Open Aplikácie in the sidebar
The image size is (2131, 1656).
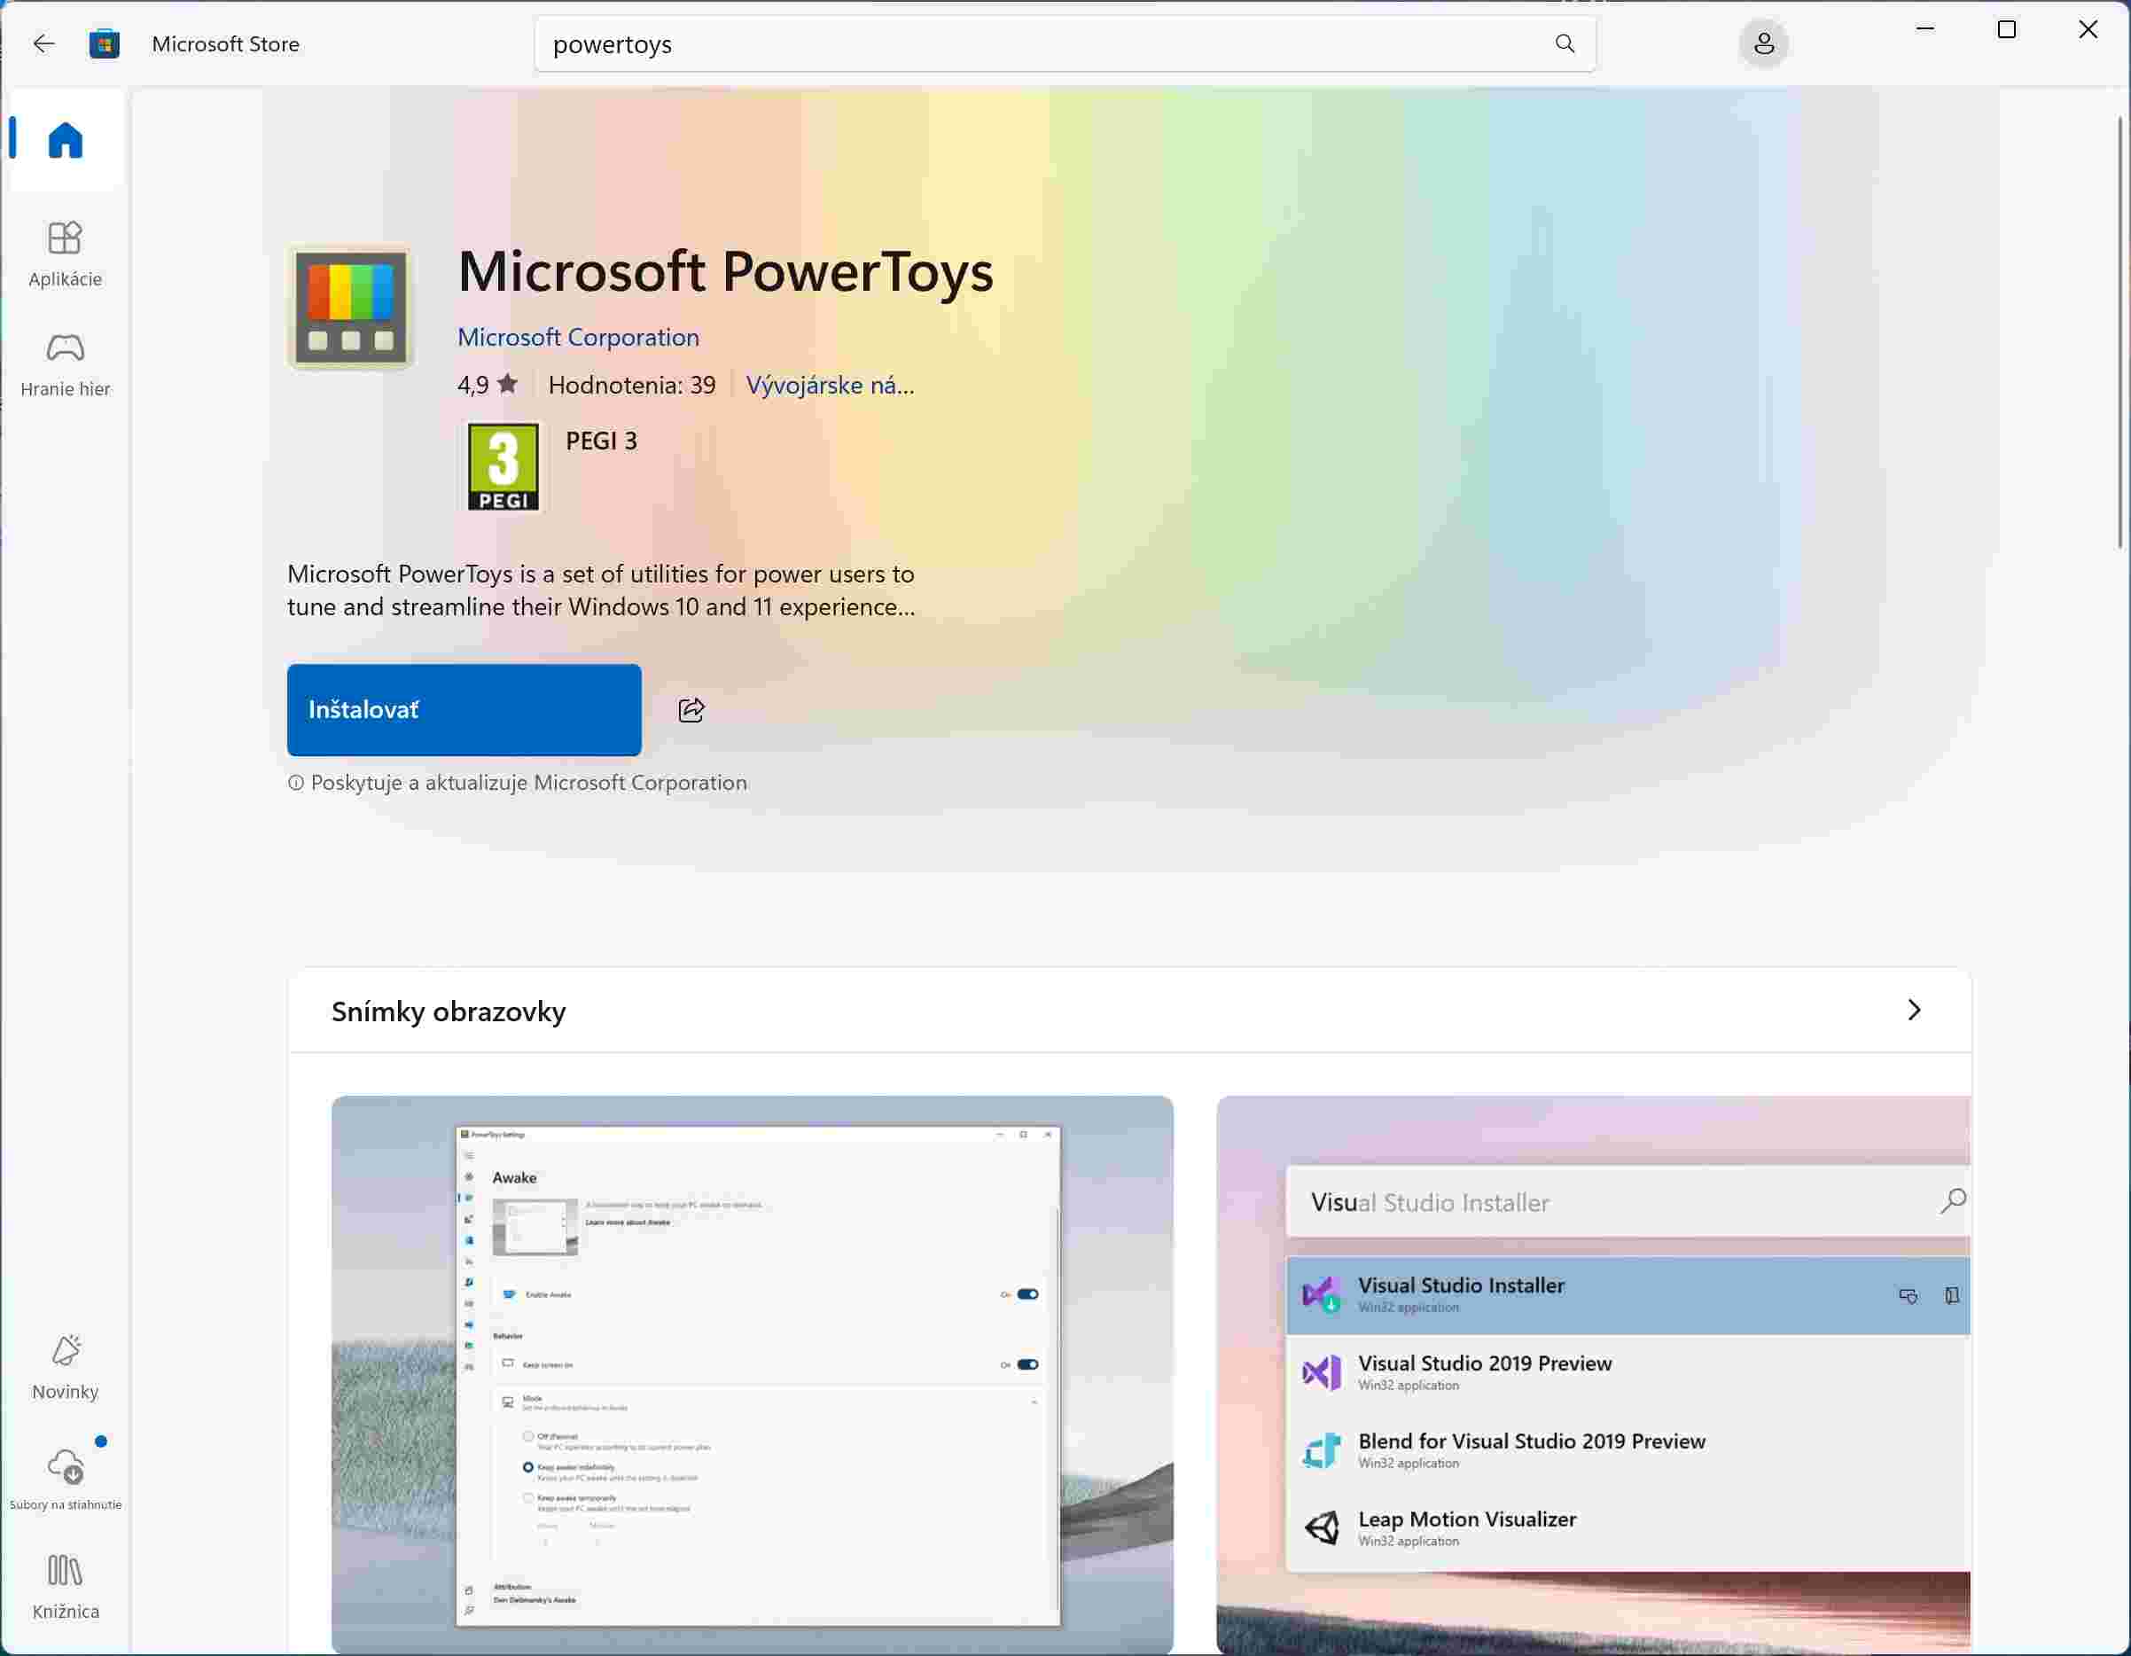[x=66, y=254]
